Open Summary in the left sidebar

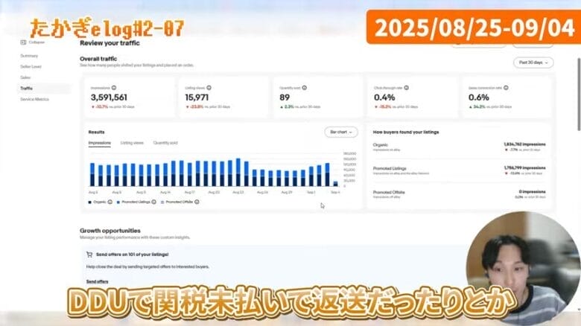pyautogui.click(x=29, y=56)
